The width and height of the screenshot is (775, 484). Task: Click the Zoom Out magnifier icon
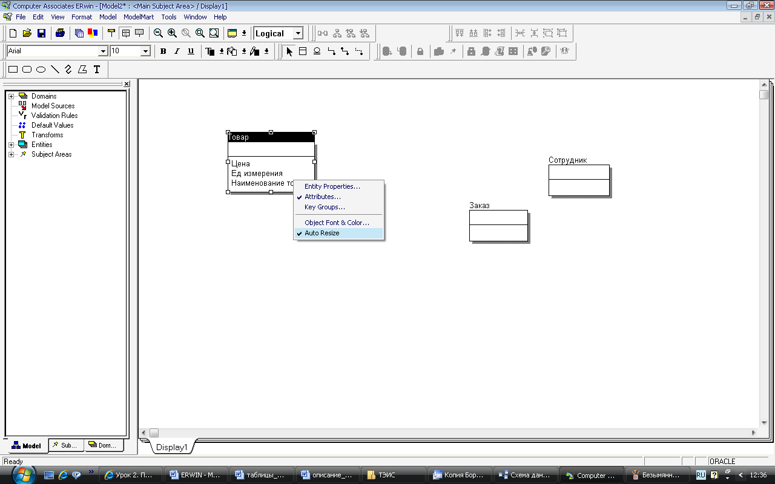point(158,33)
